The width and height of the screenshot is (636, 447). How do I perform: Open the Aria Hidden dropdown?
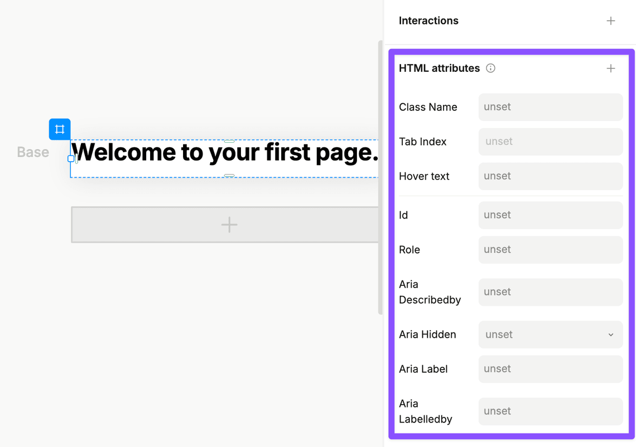(x=550, y=334)
